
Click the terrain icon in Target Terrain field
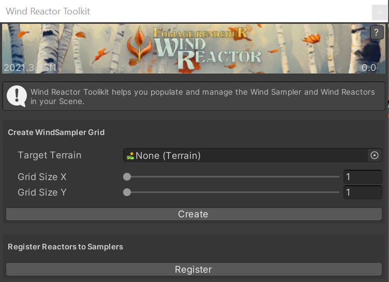(130, 156)
